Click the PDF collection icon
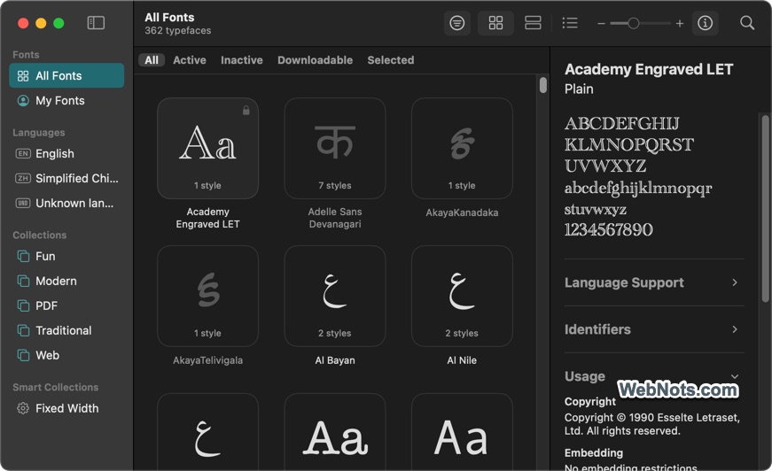 23,305
